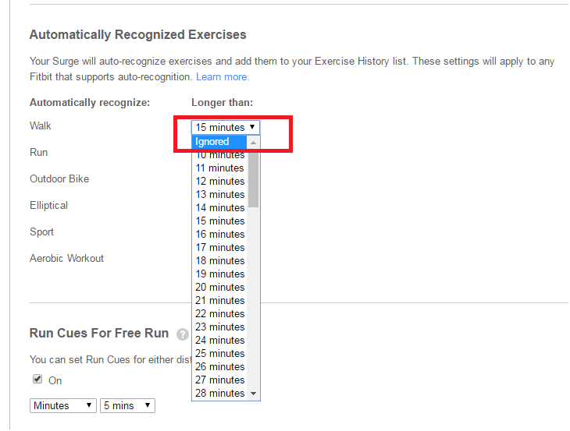Uncheck the Run Cues On checkbox
Screen dimensions: 570x431
[x=37, y=380]
